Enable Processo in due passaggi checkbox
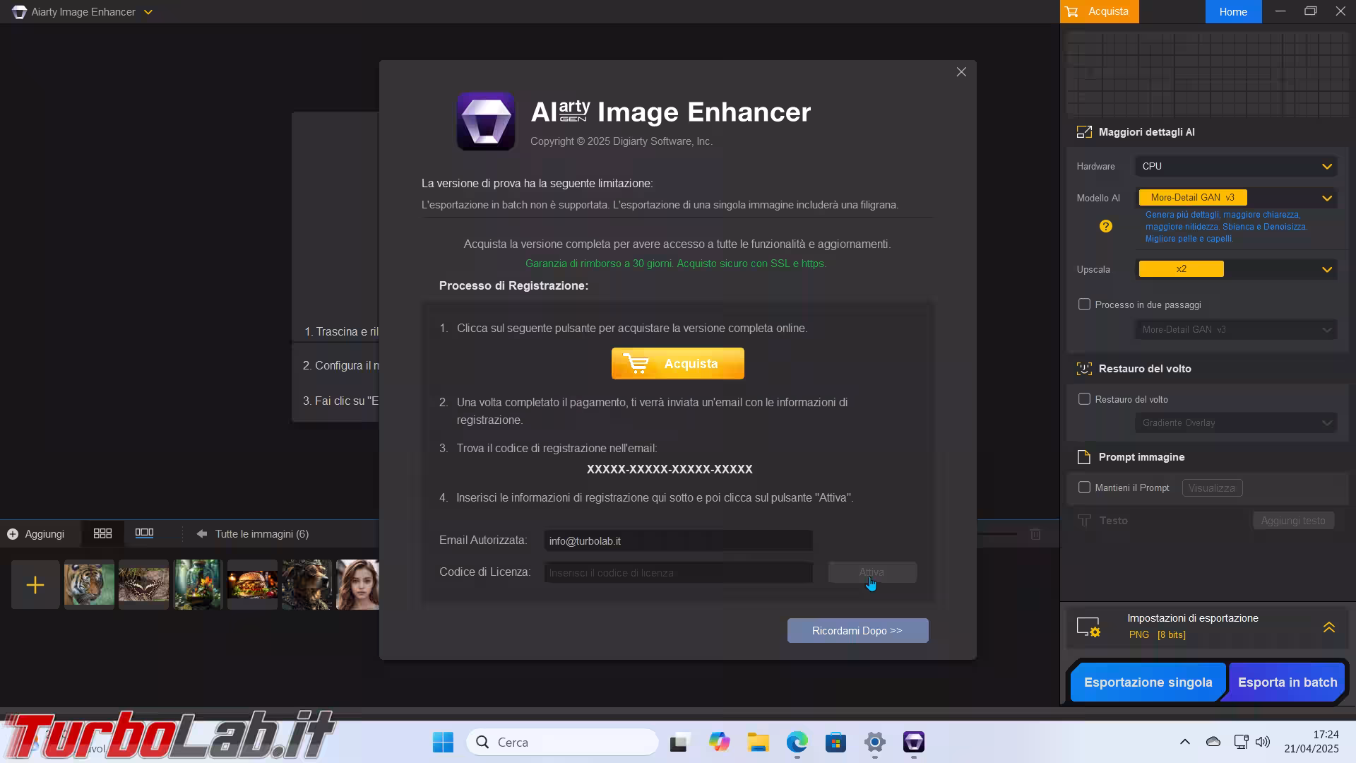 [x=1084, y=304]
